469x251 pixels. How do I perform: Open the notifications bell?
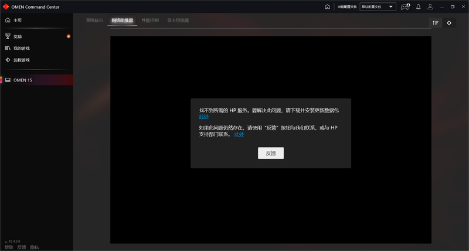pyautogui.click(x=418, y=7)
